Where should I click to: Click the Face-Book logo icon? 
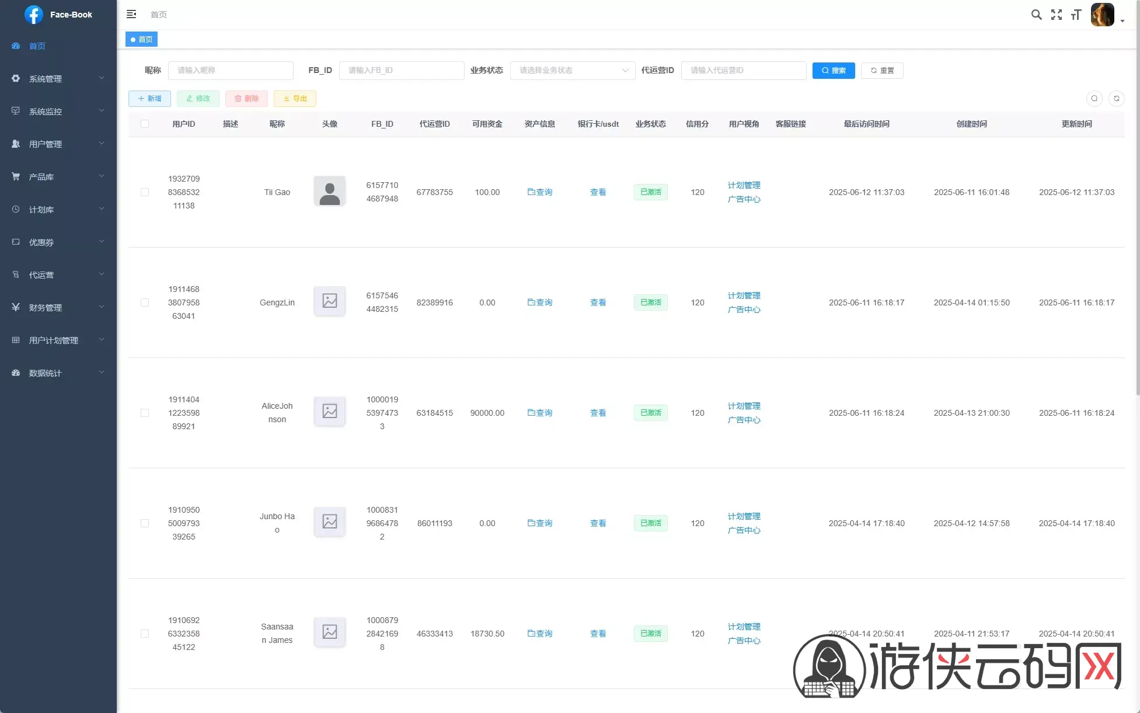(x=34, y=15)
